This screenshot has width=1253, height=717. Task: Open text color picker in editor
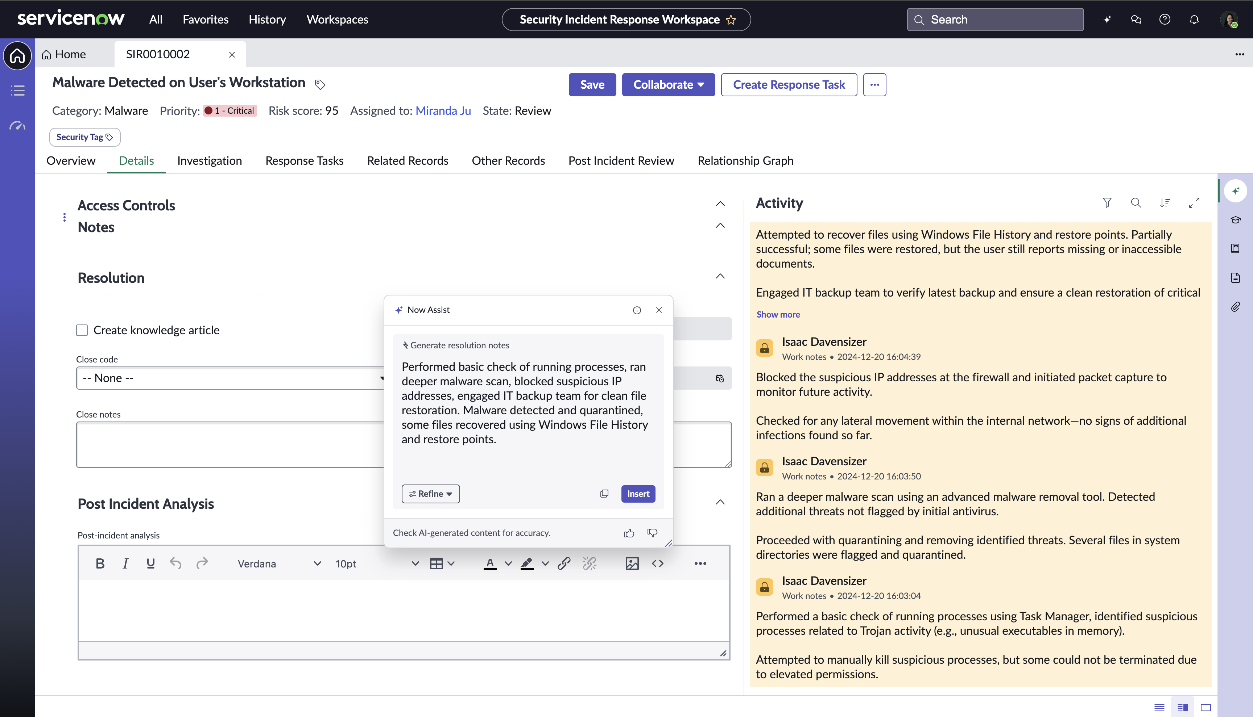click(508, 563)
